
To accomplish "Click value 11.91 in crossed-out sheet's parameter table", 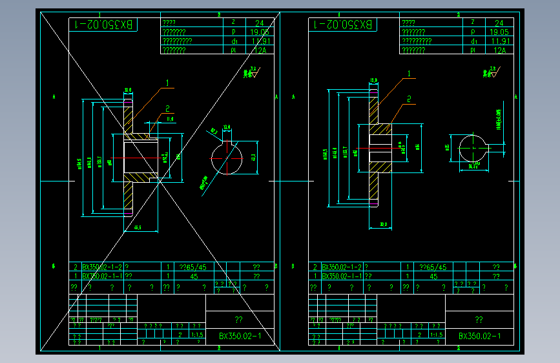I will click(261, 41).
